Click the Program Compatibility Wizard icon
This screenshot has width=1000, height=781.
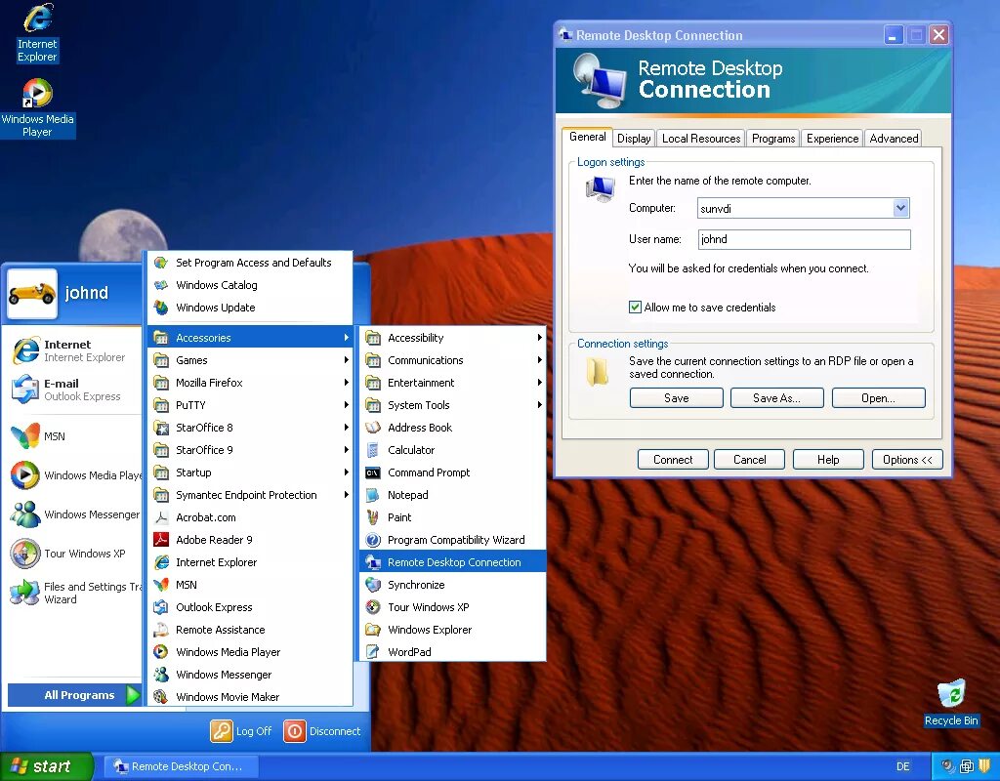pyautogui.click(x=373, y=540)
